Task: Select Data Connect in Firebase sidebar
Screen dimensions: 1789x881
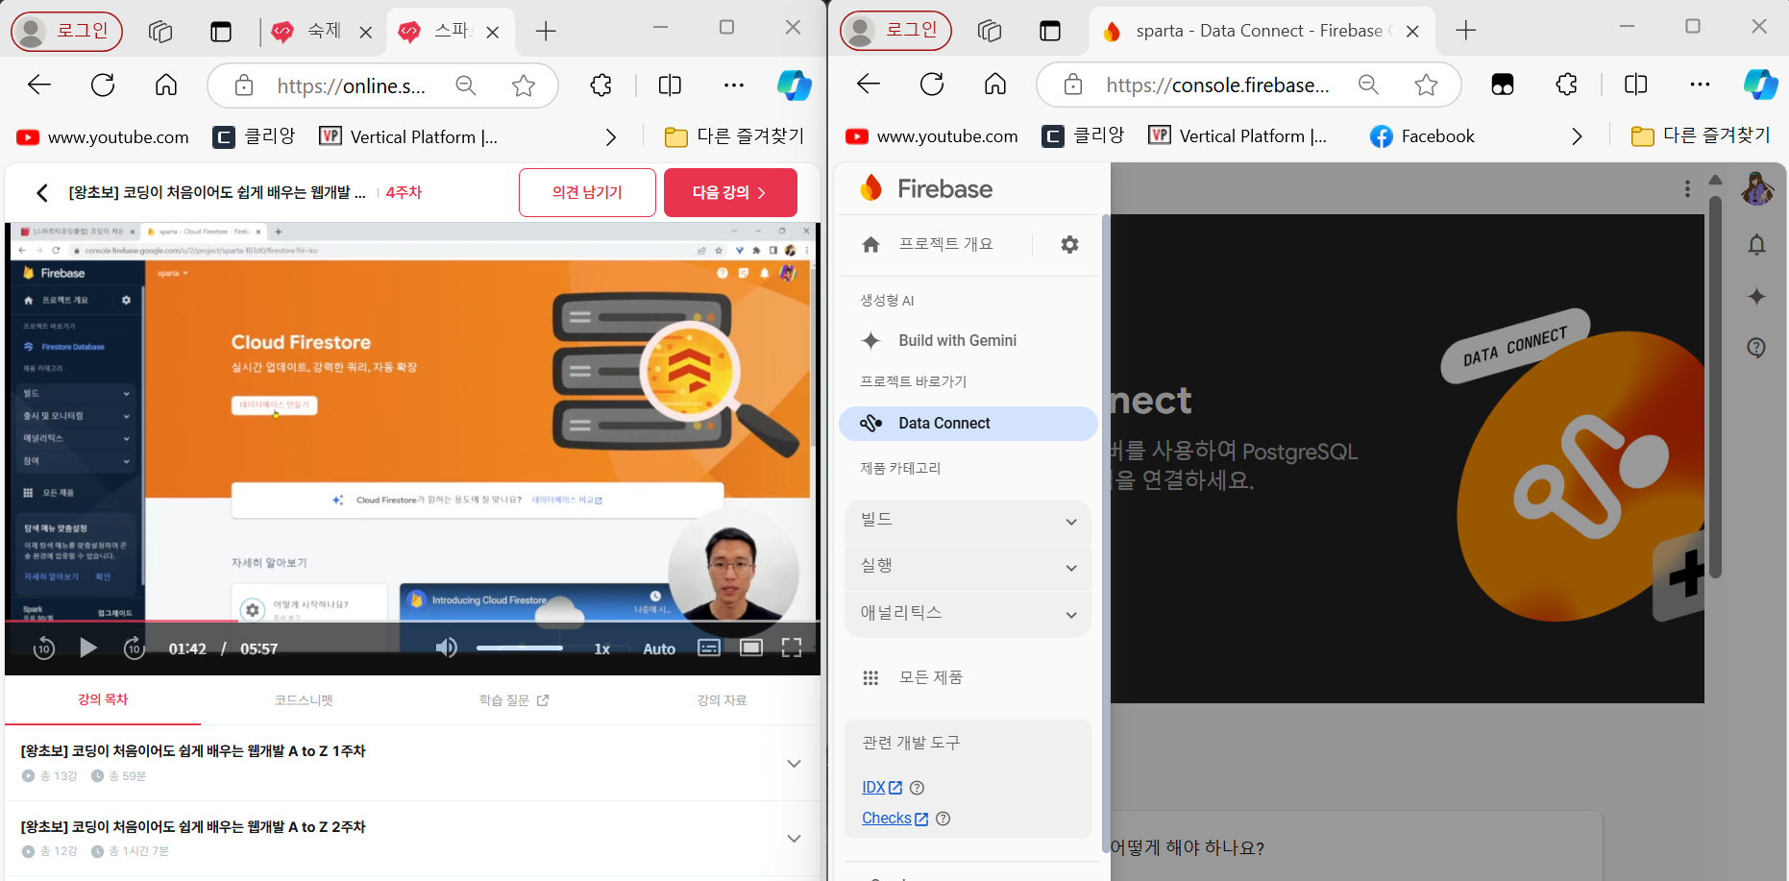Action: point(968,423)
